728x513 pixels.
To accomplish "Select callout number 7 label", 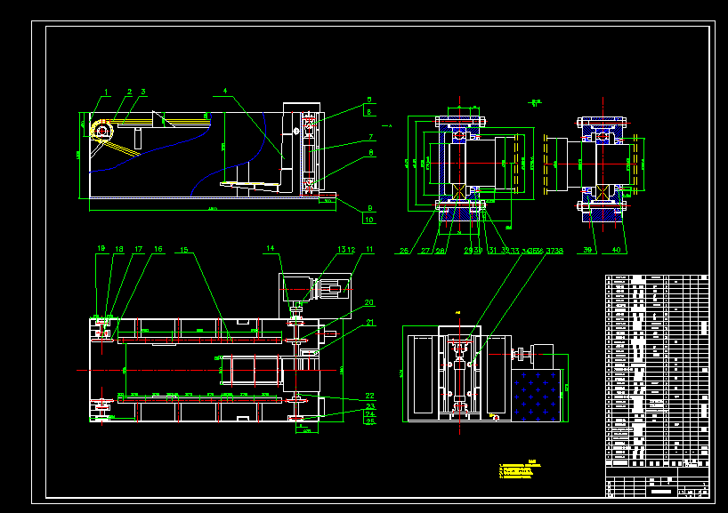I will coord(371,137).
